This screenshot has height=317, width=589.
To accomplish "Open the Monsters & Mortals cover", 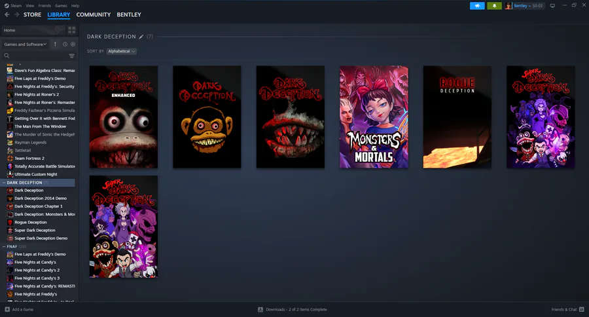I will [x=374, y=117].
